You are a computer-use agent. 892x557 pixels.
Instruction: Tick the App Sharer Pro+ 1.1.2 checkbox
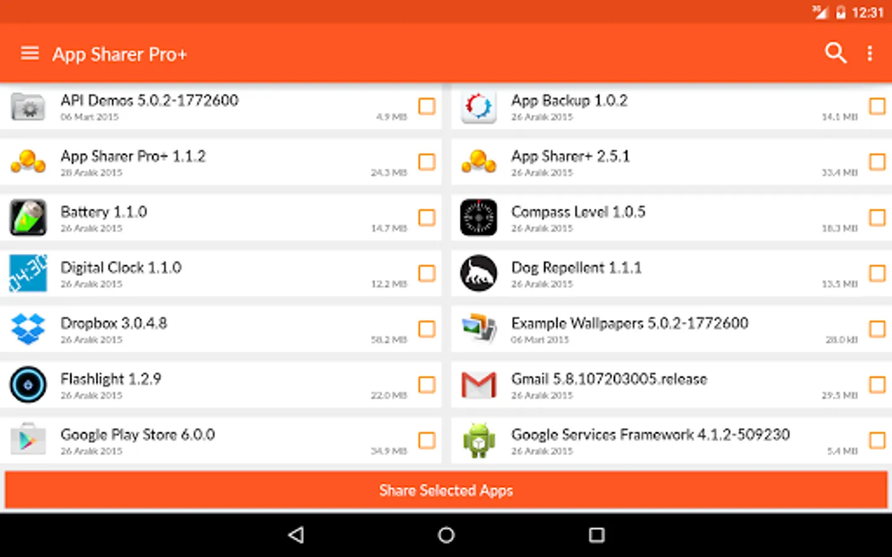point(427,162)
